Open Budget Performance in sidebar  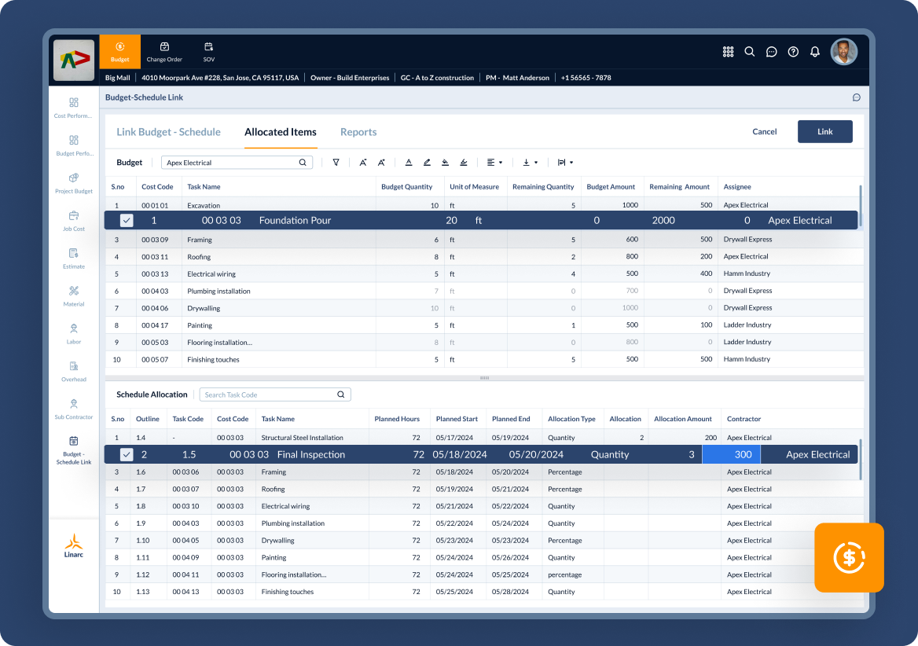tap(74, 145)
